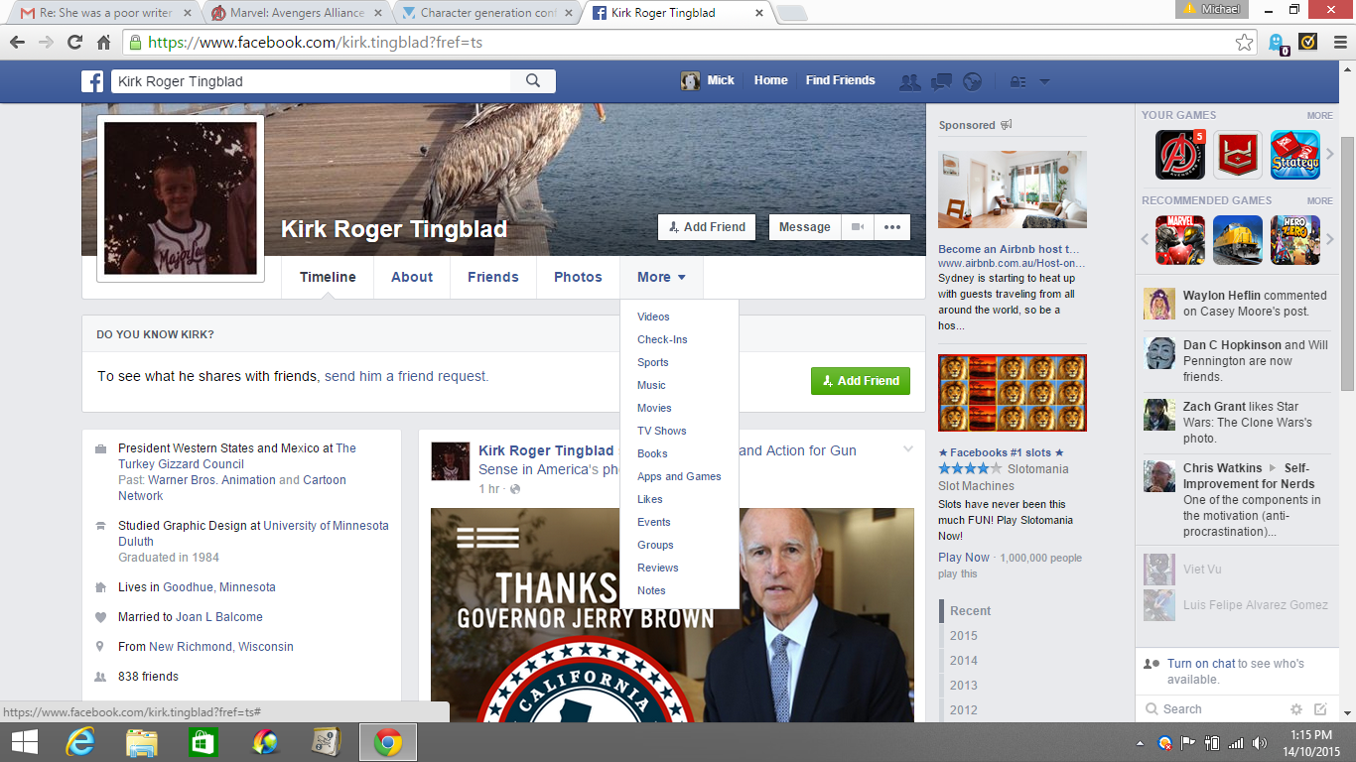The height and width of the screenshot is (762, 1356).
Task: Bookmark this page with the star icon
Action: tap(1244, 43)
